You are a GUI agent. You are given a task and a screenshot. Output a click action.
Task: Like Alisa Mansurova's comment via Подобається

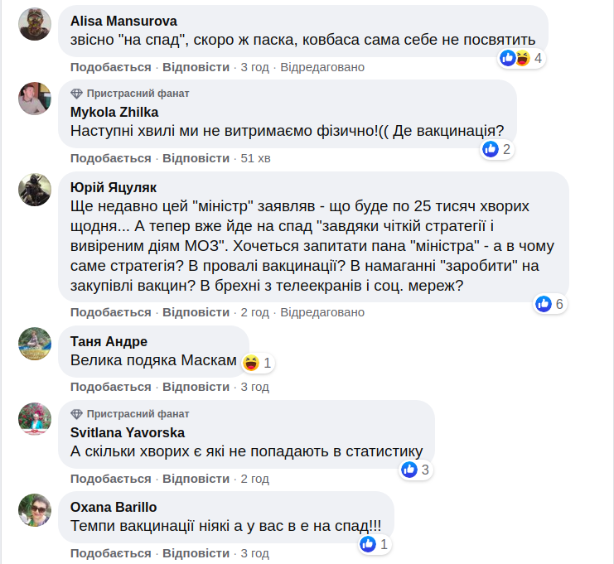[x=110, y=67]
